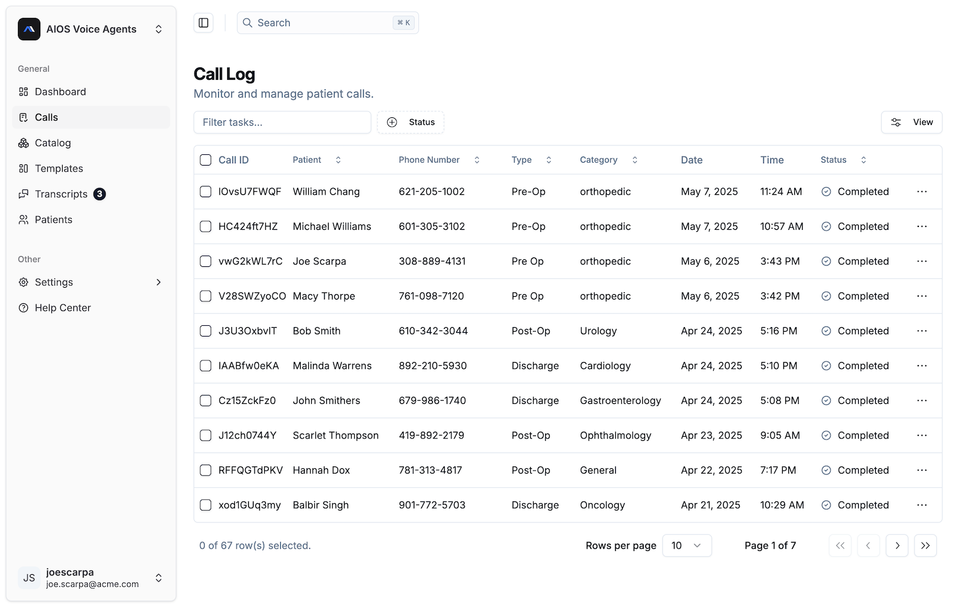Navigate to Patients section
Image resolution: width=954 pixels, height=607 pixels.
[53, 220]
